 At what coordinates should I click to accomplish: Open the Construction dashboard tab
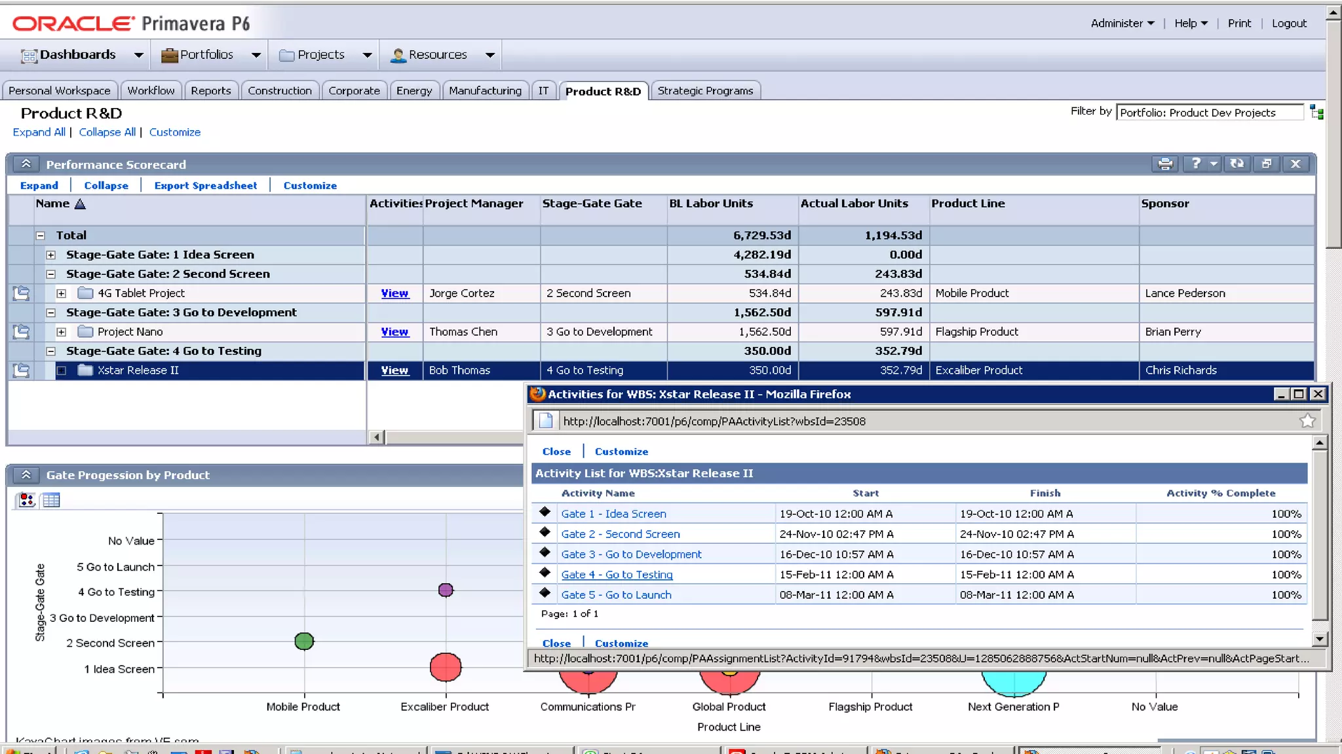tap(280, 90)
